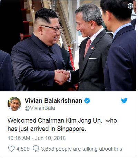
Task: Click the clasped hands in the photo
Action: click(x=62, y=77)
